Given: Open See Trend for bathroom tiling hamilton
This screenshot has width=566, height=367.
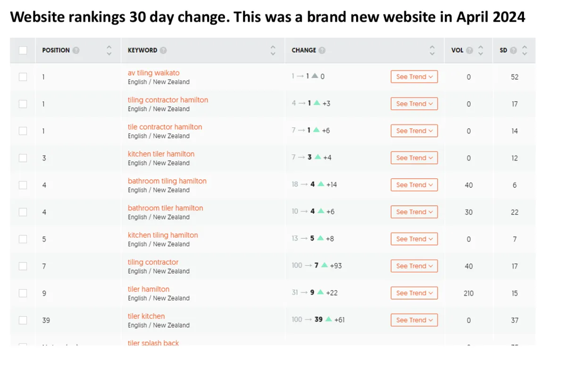Looking at the screenshot, I should (x=414, y=185).
